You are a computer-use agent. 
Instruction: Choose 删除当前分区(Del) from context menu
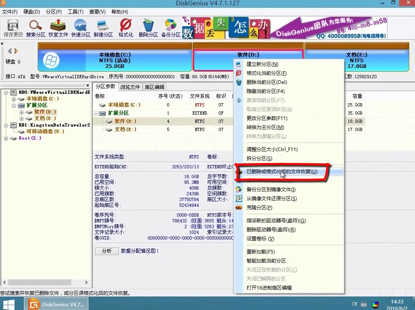point(288,82)
